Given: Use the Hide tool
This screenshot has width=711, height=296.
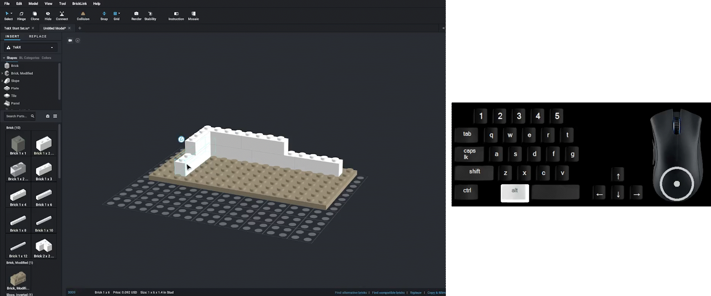Looking at the screenshot, I should 48,16.
